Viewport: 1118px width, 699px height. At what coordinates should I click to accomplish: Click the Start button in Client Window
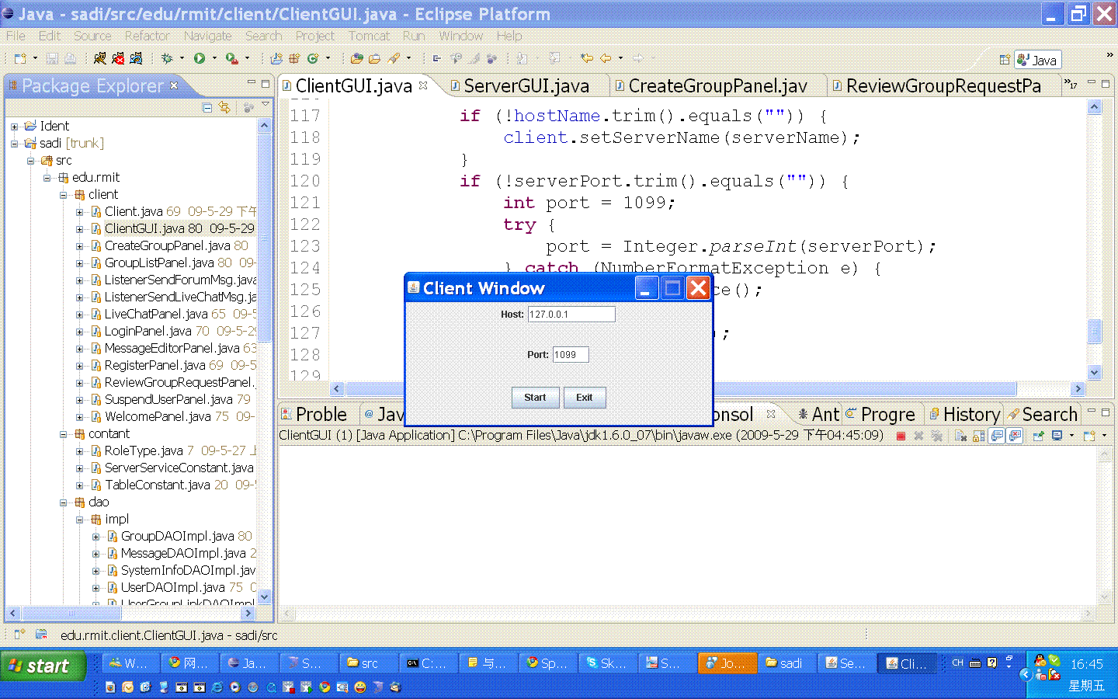(535, 398)
